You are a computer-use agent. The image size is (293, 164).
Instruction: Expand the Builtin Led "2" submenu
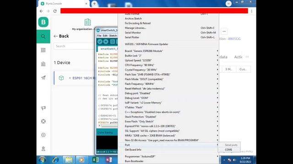pyautogui.click(x=168, y=56)
